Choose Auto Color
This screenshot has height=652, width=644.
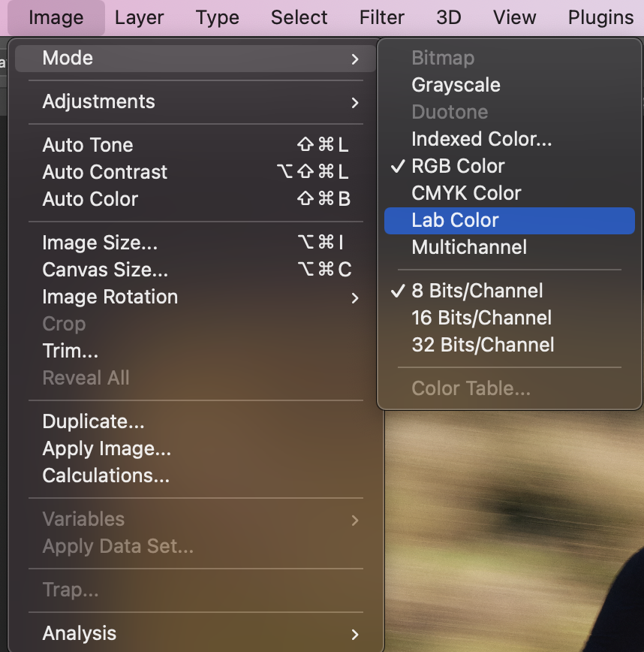(195, 199)
